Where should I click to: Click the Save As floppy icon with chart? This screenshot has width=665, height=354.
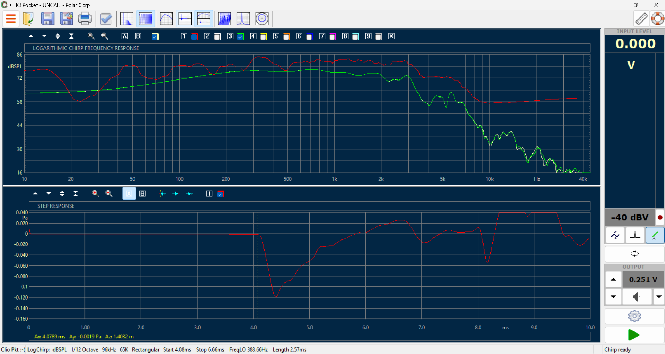point(66,19)
